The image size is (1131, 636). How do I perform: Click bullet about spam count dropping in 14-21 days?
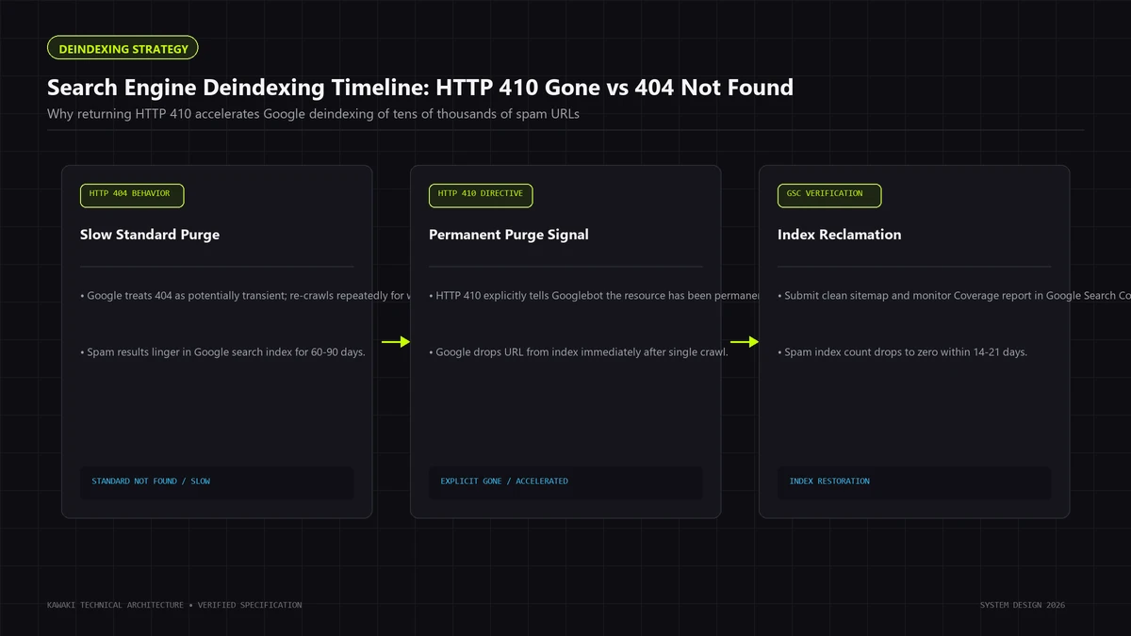[902, 352]
